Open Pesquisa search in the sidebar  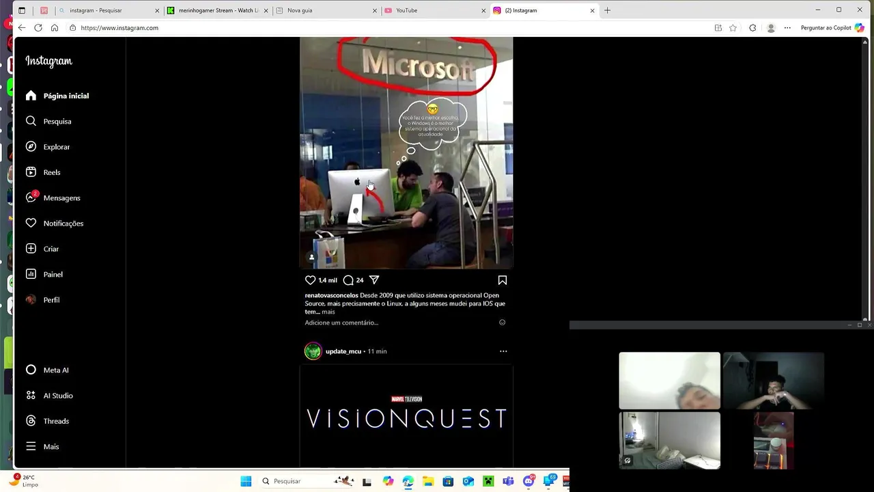(x=49, y=121)
